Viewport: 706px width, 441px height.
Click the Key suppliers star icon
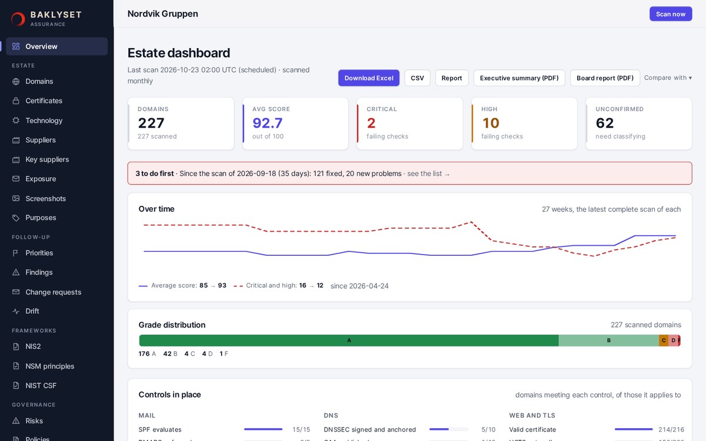(x=16, y=159)
